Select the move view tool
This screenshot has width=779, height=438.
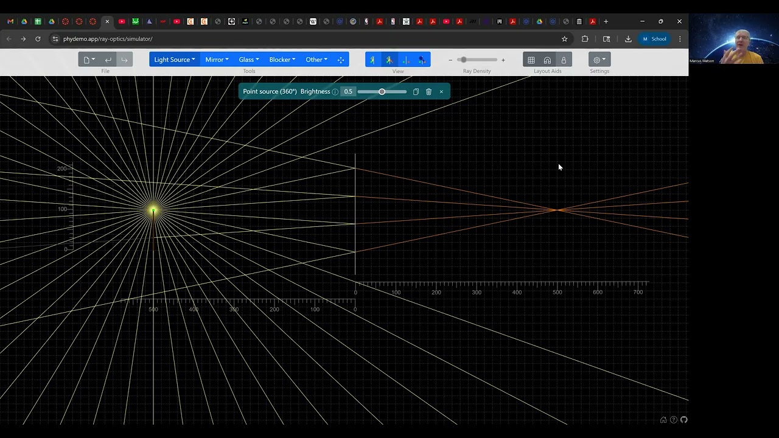tap(341, 60)
